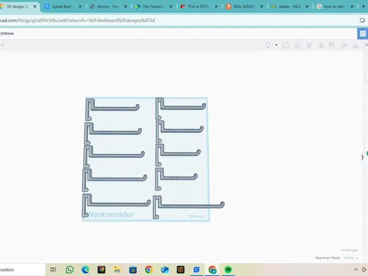Open the active Chrome profile window icon
This screenshot has width=368, height=276.
pos(212,270)
